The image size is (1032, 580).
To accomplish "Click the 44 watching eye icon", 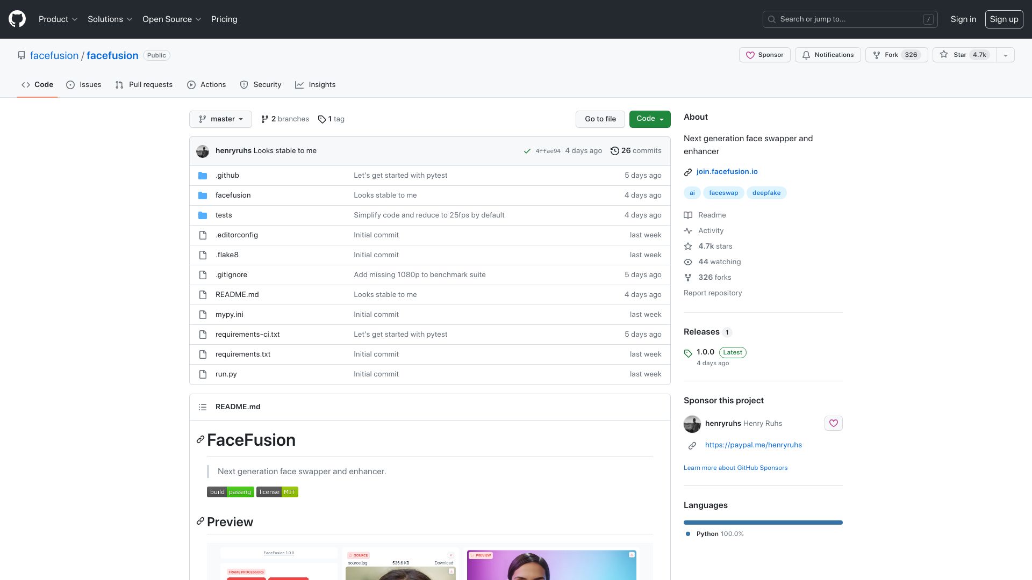I will tap(688, 262).
